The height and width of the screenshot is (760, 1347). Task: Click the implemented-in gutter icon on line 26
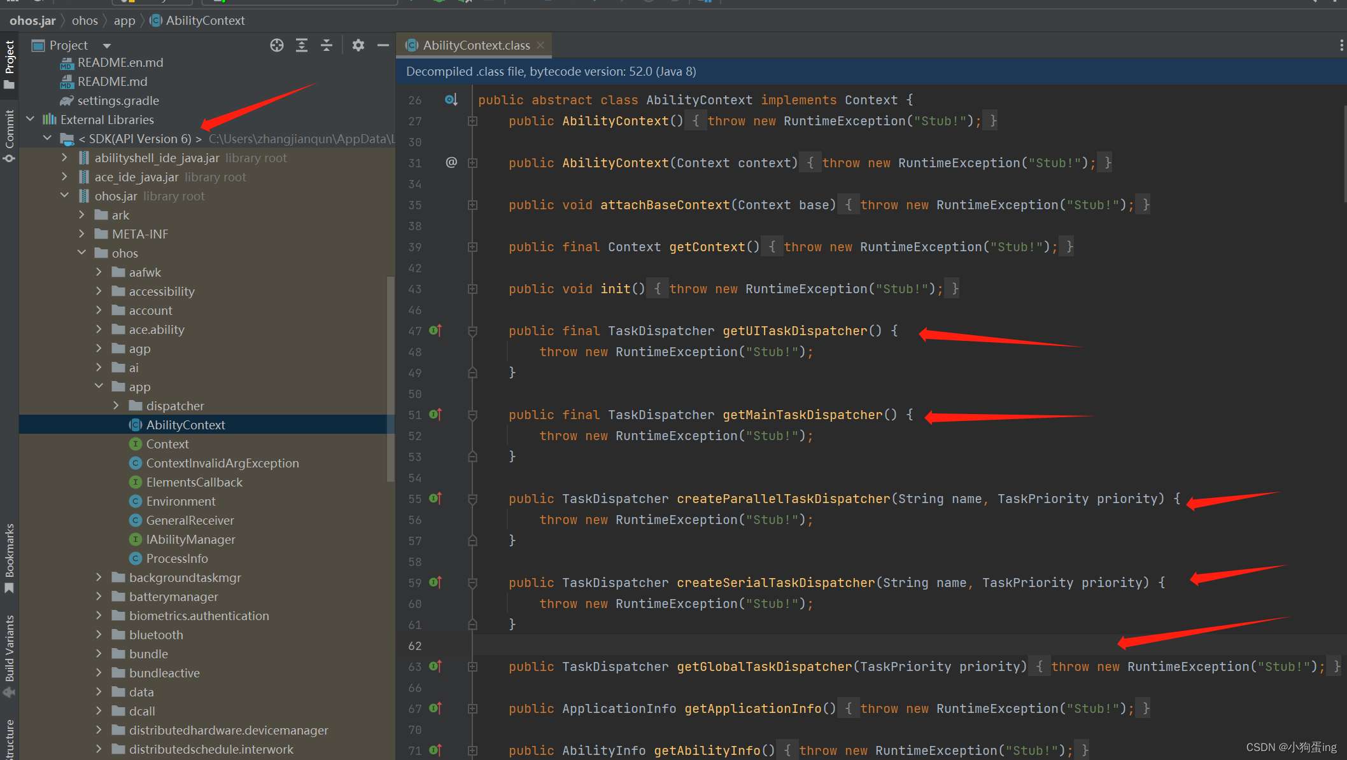click(x=451, y=100)
